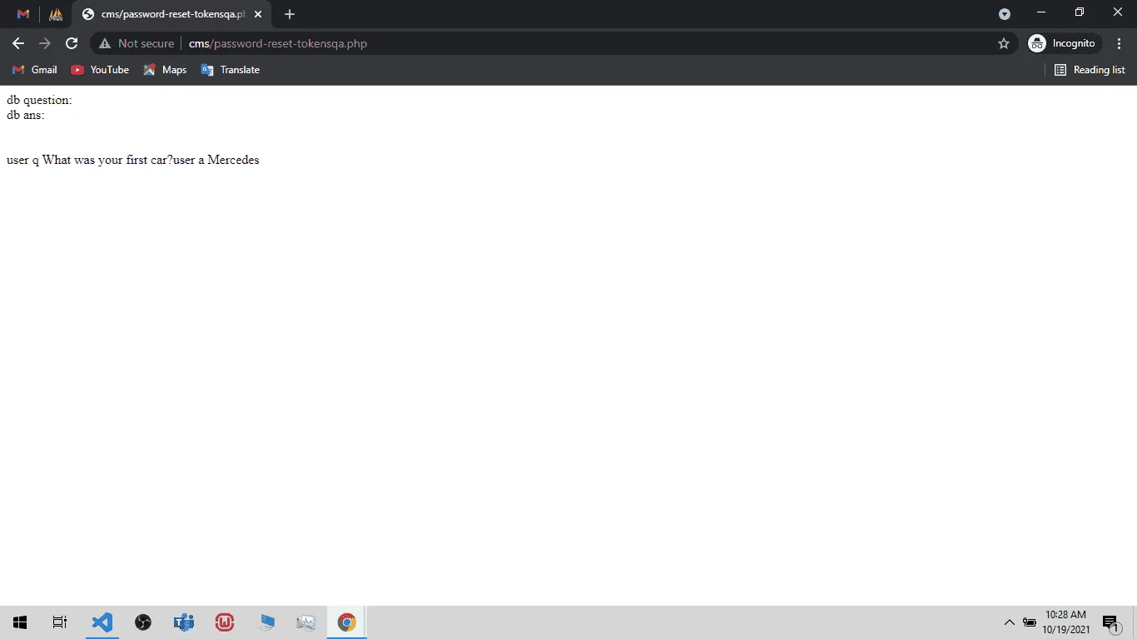Open the monitor chart app in taskbar

(306, 622)
